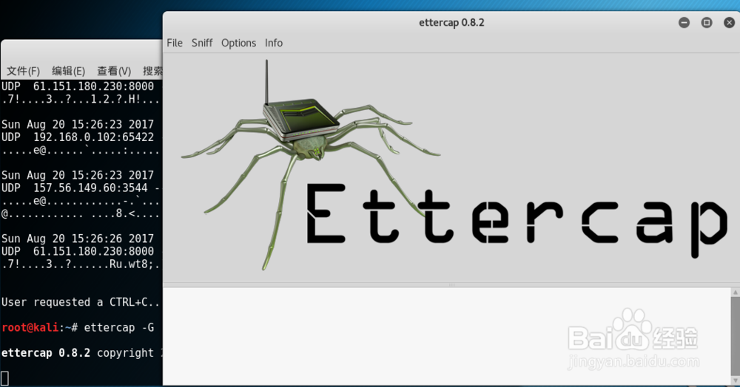The height and width of the screenshot is (387, 740).
Task: Close the ettercap 0.8.2 window
Action: coord(729,23)
